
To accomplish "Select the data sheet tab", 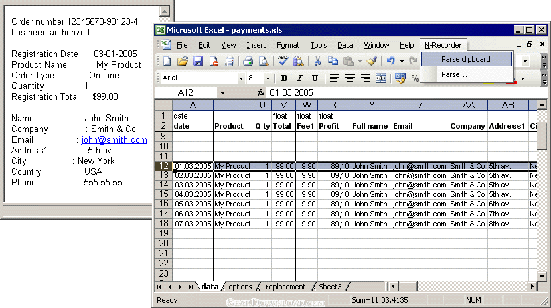I will [x=210, y=287].
